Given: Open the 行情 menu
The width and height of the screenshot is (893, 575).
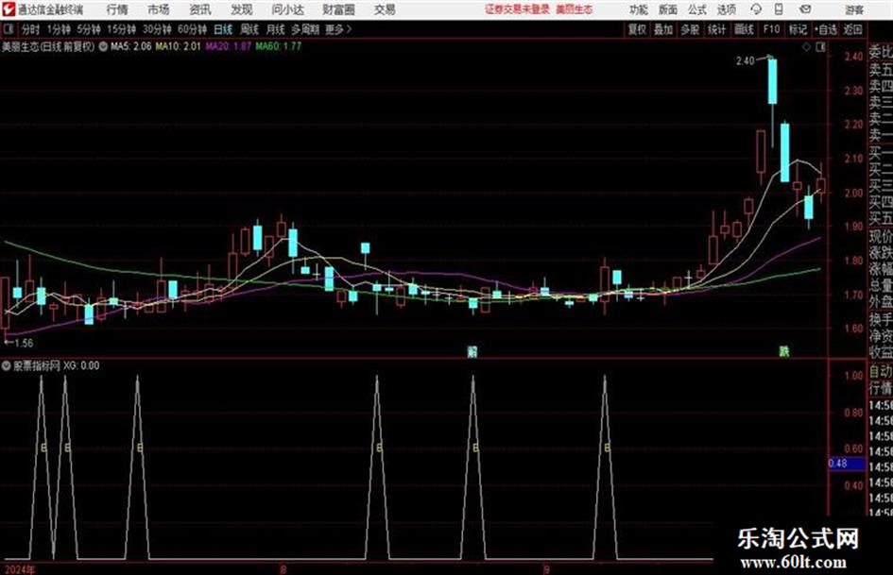Looking at the screenshot, I should 117,9.
